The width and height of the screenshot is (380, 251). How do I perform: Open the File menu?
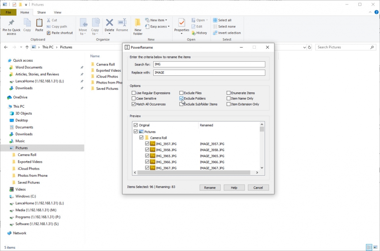click(8, 12)
